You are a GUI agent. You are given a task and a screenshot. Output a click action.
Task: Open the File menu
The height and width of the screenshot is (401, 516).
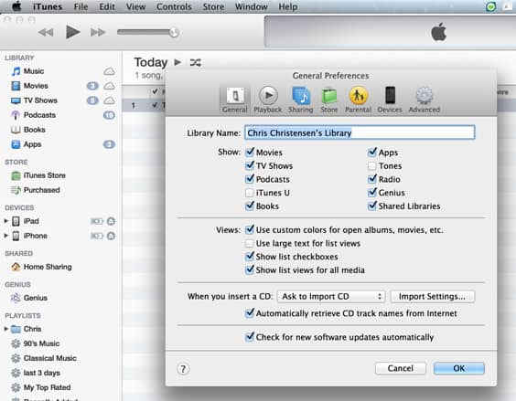coord(81,6)
